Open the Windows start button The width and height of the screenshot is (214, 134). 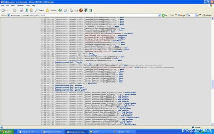(7, 131)
